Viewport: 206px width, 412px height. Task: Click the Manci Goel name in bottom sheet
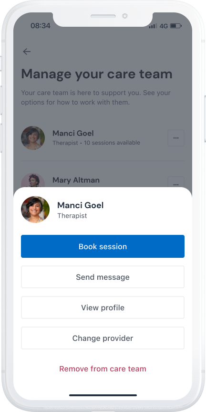[80, 205]
